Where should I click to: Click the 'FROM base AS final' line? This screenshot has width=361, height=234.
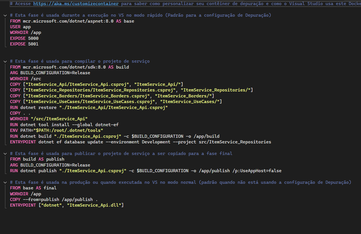(x=33, y=188)
